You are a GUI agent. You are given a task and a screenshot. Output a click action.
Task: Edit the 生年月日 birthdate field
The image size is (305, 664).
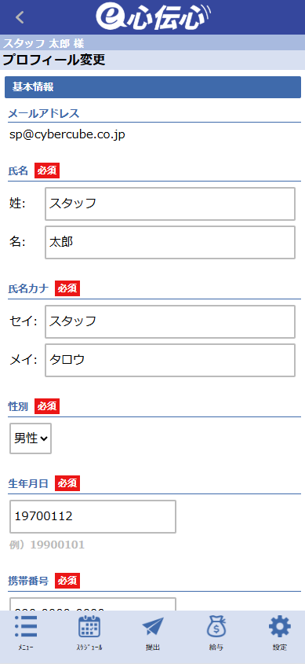pos(93,516)
